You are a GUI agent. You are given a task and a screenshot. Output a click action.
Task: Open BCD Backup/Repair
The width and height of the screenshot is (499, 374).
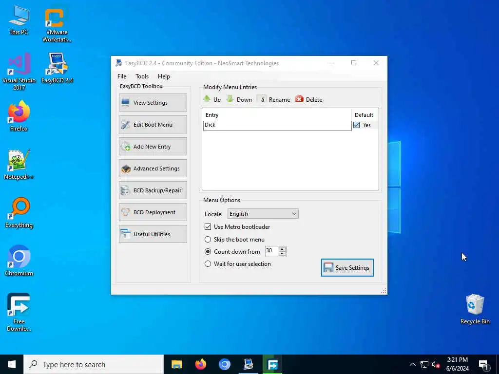[x=153, y=190]
